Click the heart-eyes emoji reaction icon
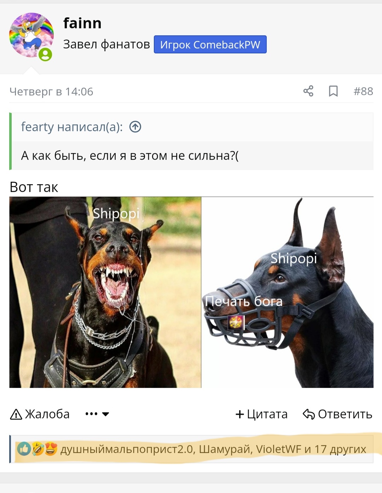 [51, 449]
